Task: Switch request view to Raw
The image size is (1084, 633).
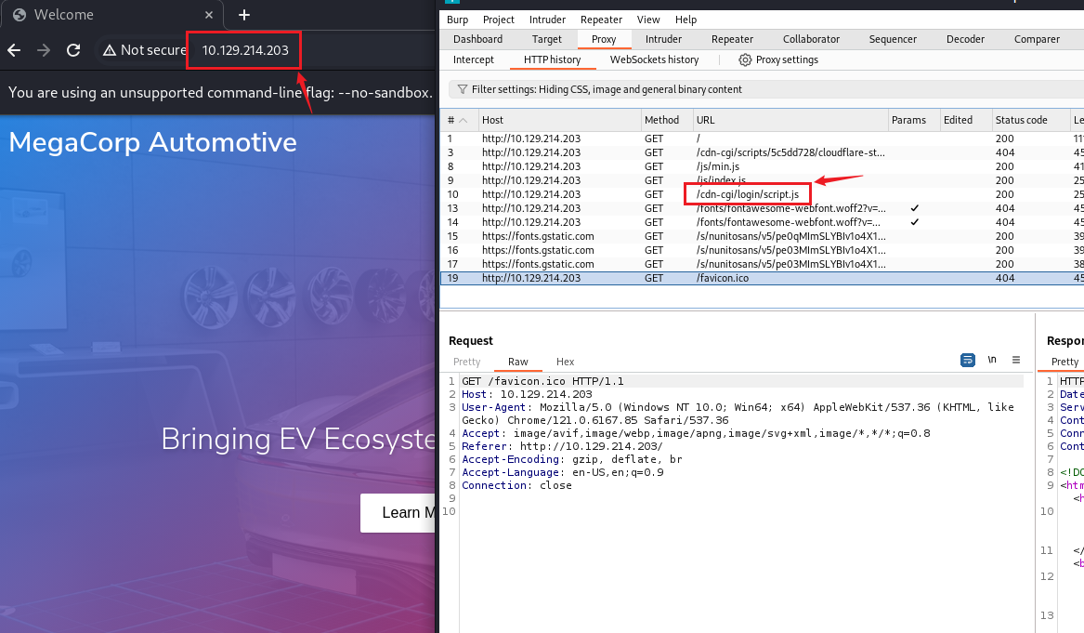Action: [517, 362]
